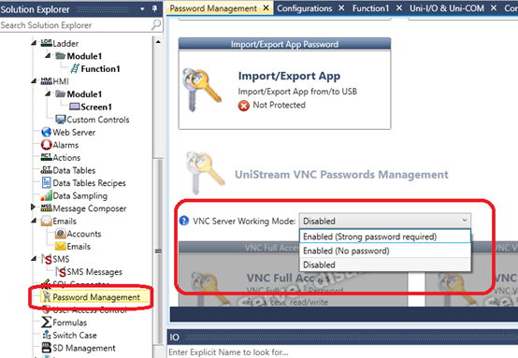Click the Actions icon
This screenshot has width=518, height=358.
coord(46,157)
